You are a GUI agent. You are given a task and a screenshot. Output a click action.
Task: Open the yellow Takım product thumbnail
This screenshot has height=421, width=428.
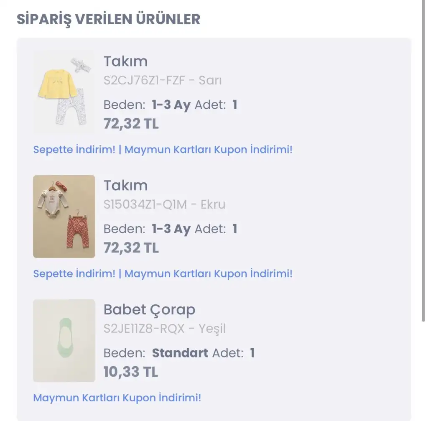click(x=64, y=92)
